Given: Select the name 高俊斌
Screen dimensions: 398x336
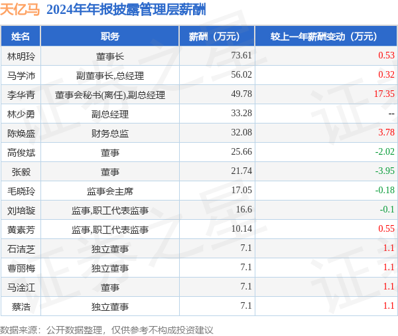Looking at the screenshot, I should point(21,153).
